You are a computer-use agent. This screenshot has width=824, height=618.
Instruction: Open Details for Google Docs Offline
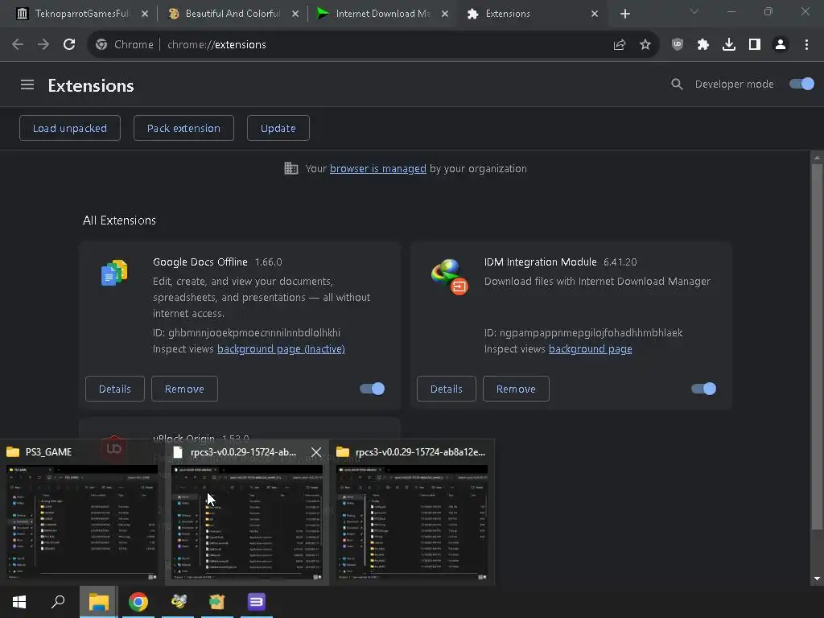point(114,389)
